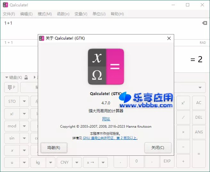Open the 编辑(E) menu
Image resolution: width=210 pixels, height=172 pixels.
click(26, 14)
